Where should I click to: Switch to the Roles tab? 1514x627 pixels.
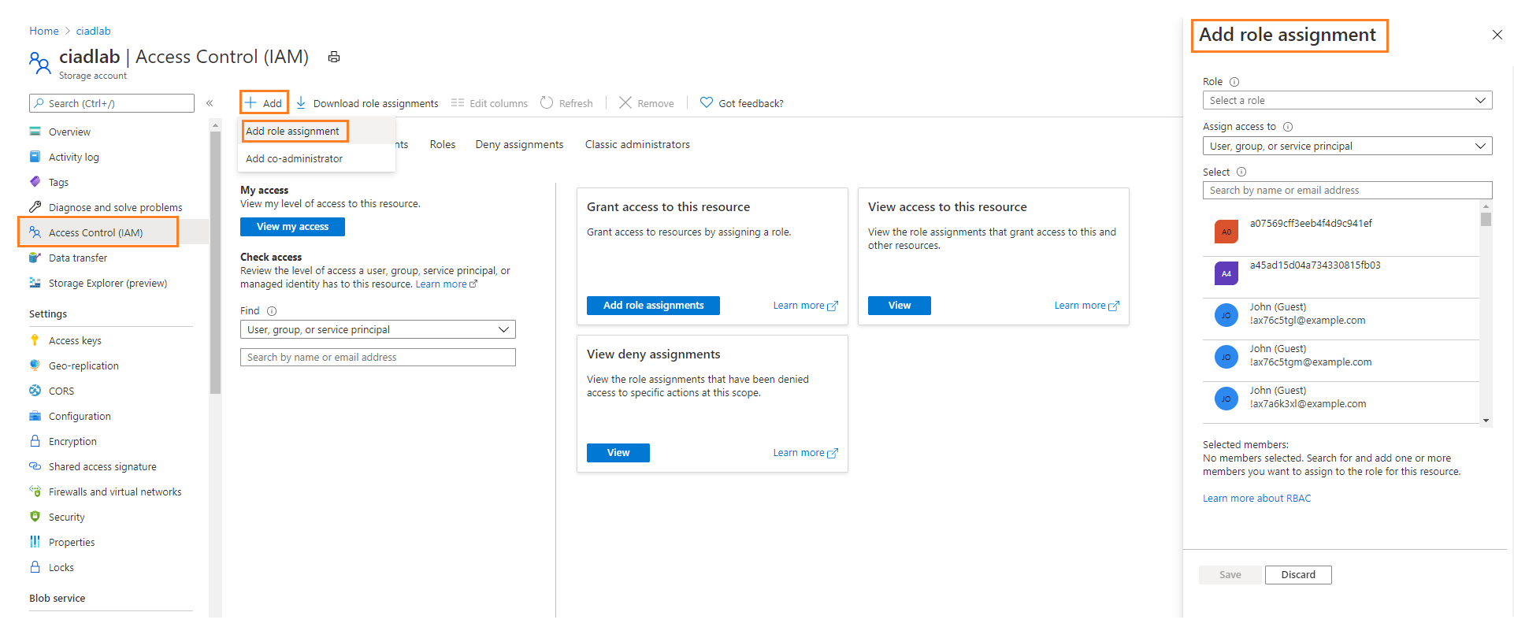pos(443,145)
